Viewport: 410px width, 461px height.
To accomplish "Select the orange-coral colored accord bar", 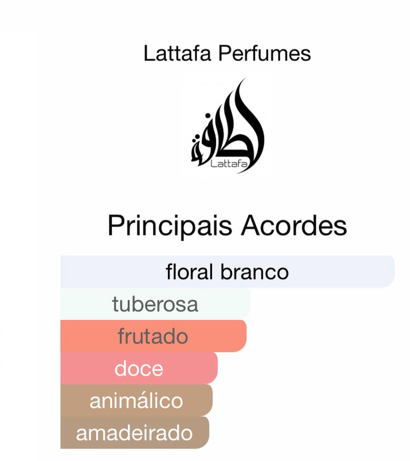I will click(x=153, y=336).
